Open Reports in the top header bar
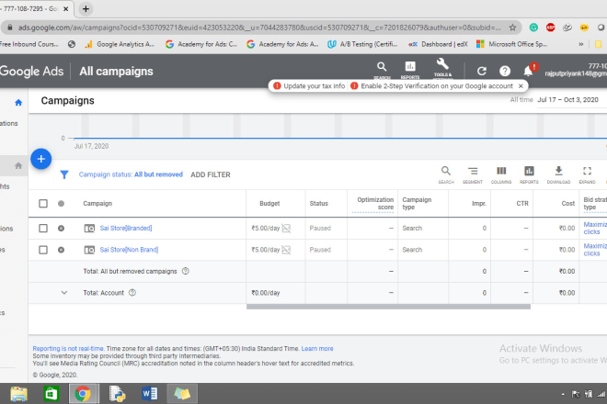 click(410, 67)
